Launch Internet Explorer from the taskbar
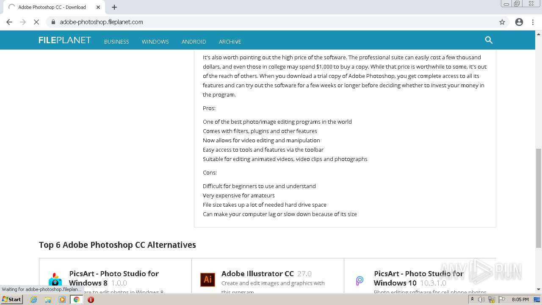The image size is (542, 305). pyautogui.click(x=33, y=299)
